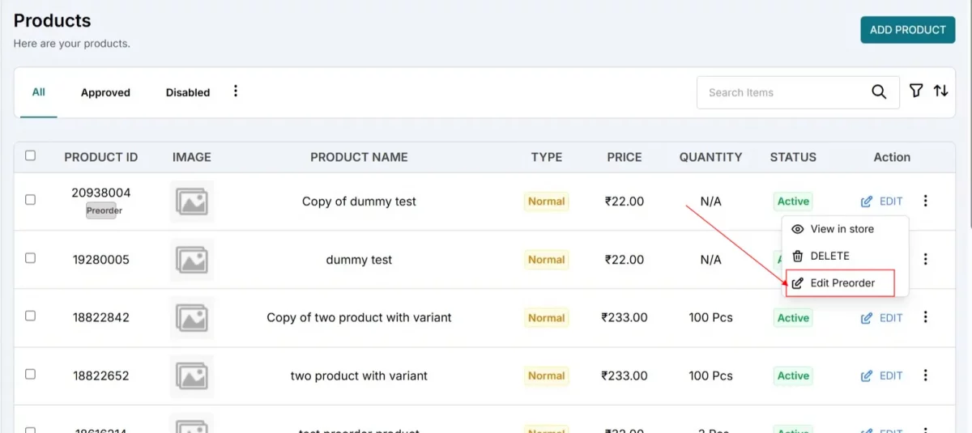The height and width of the screenshot is (433, 972).
Task: Switch to the Approved tab
Action: tap(105, 92)
